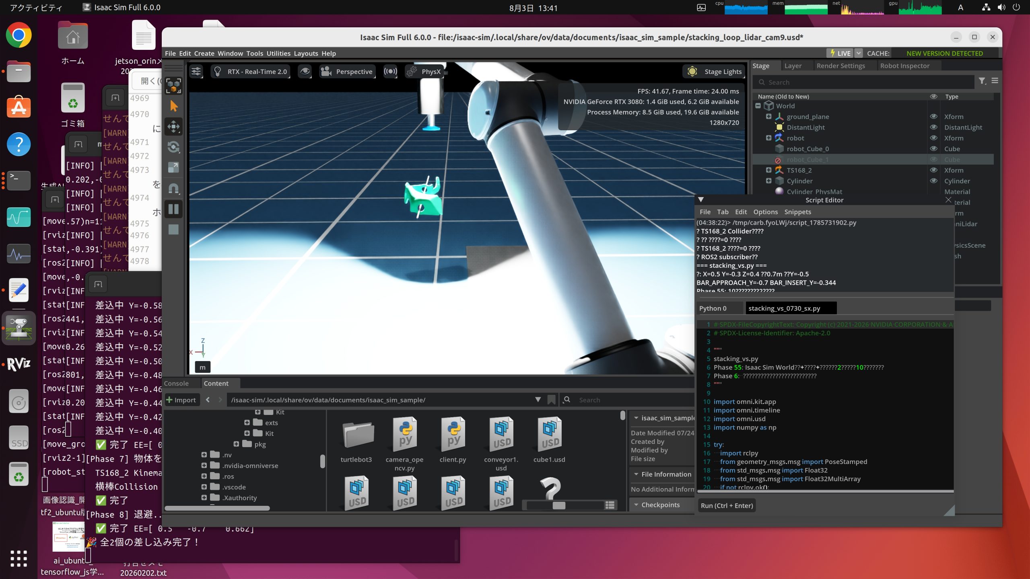Toggle visibility of ground_plane

[x=933, y=117]
